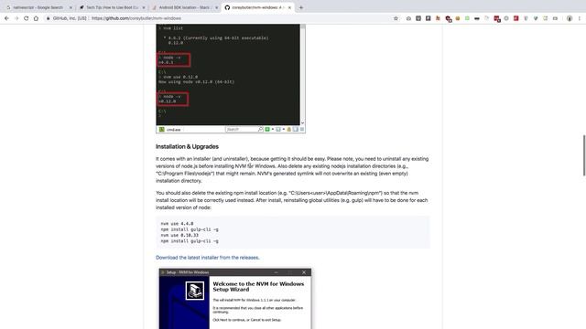Select the coreybutler/nvm-windows GitHub tab
The width and height of the screenshot is (586, 329).
258,7
